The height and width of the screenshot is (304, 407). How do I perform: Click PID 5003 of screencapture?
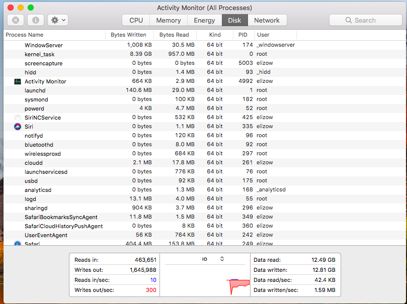[x=246, y=63]
